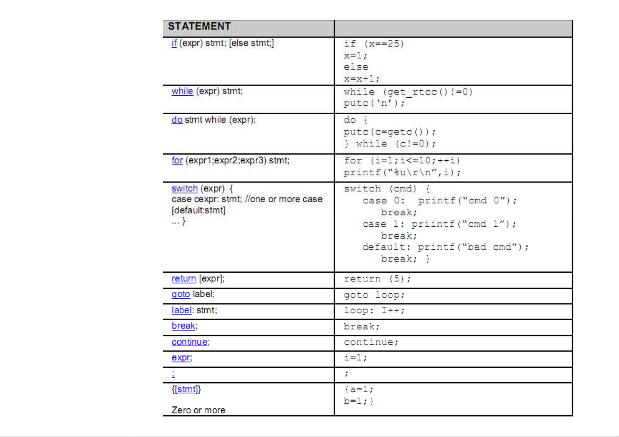Click the 'Zero or more' text

point(198,410)
